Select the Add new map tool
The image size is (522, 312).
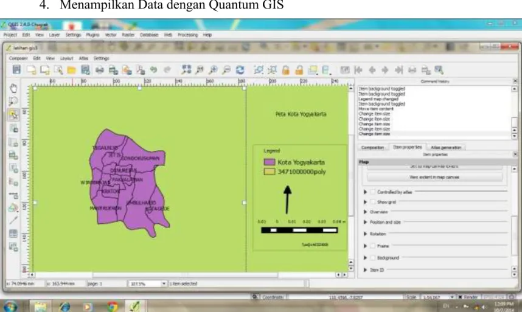(13, 142)
